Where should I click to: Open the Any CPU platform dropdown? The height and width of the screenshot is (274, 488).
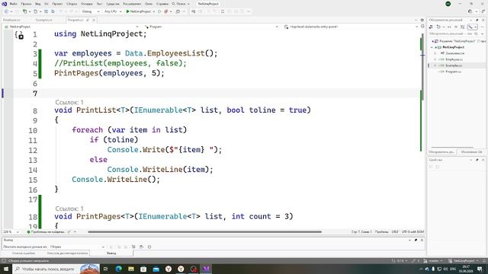(x=113, y=11)
